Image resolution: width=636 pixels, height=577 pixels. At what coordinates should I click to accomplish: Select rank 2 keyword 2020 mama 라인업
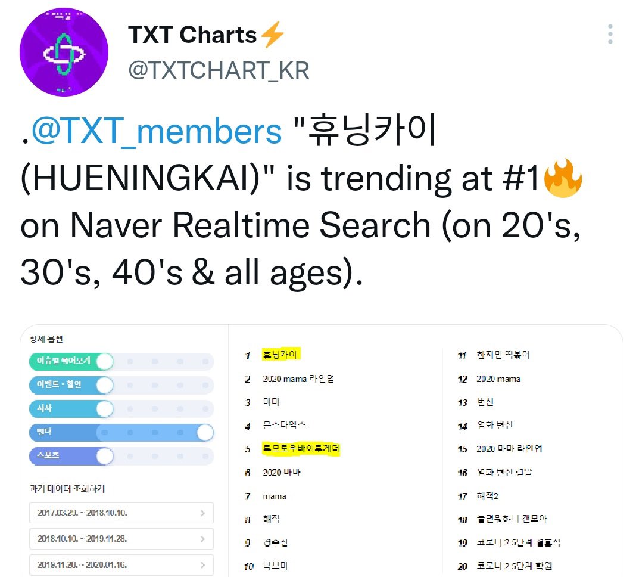point(298,379)
